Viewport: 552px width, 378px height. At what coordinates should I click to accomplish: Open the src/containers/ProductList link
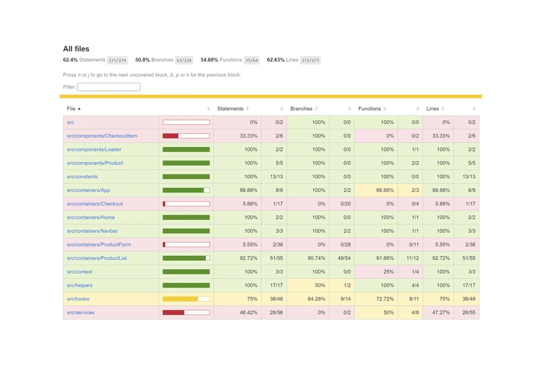(97, 258)
